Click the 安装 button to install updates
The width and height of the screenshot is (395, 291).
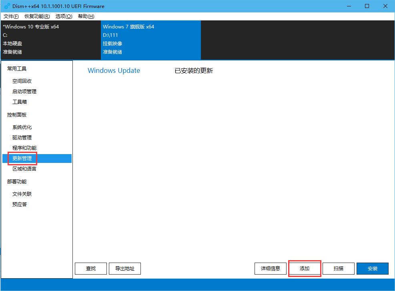[372, 268]
